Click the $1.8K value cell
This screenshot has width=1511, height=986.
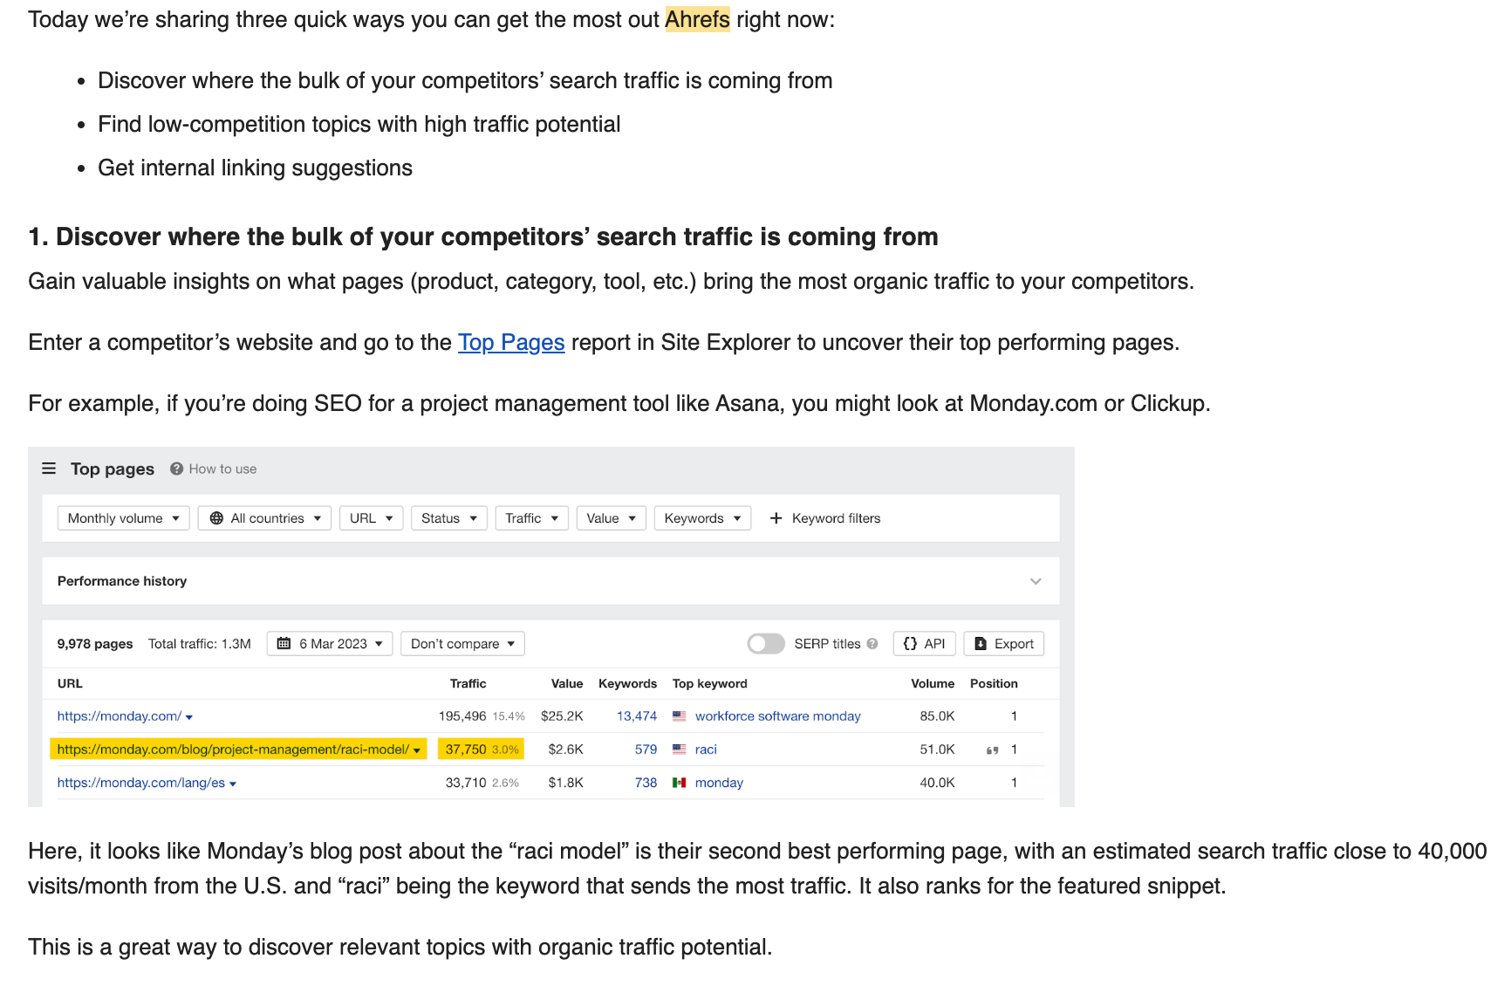(566, 783)
